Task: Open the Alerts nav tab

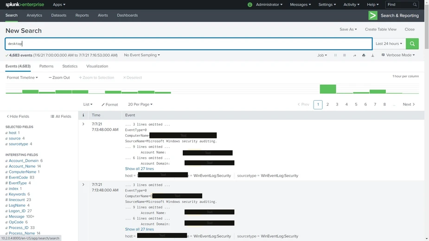Action: 103,15
